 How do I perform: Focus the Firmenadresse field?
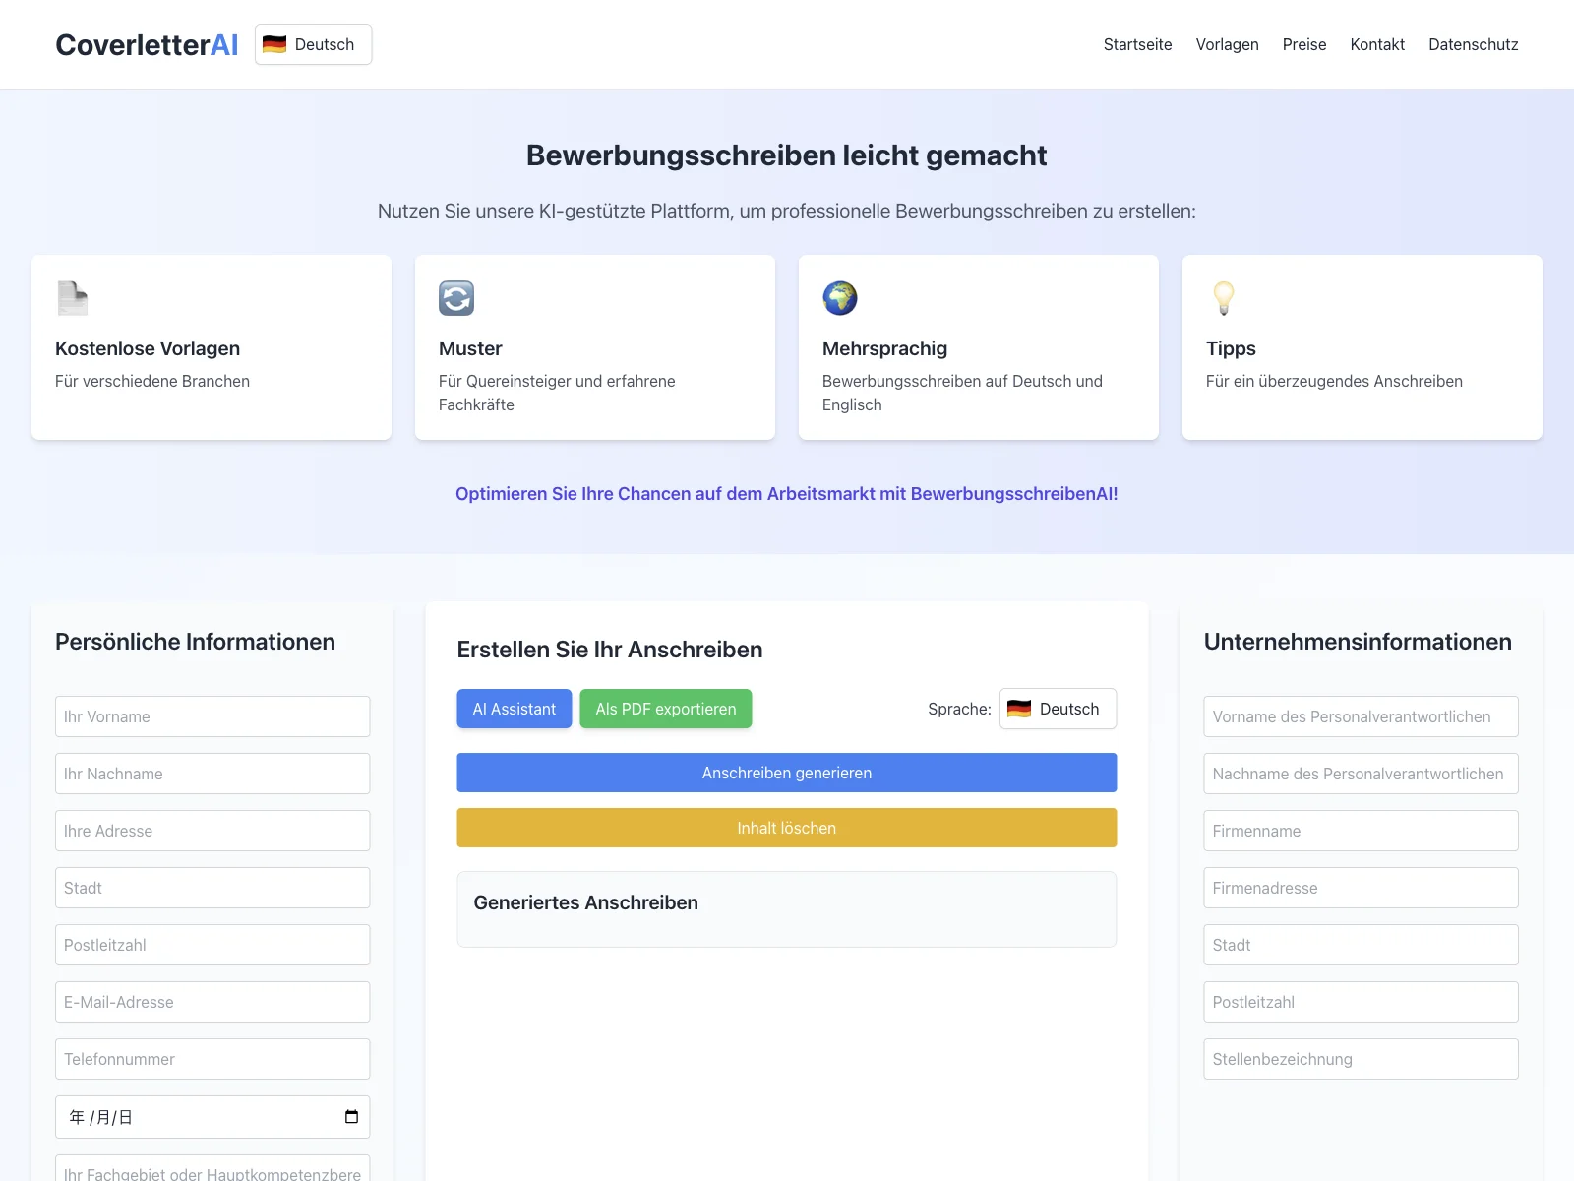1361,888
